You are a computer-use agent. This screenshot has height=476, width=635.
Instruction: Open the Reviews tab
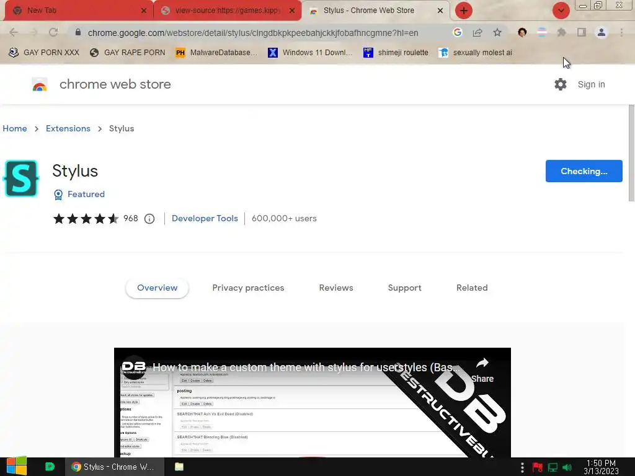pyautogui.click(x=336, y=288)
